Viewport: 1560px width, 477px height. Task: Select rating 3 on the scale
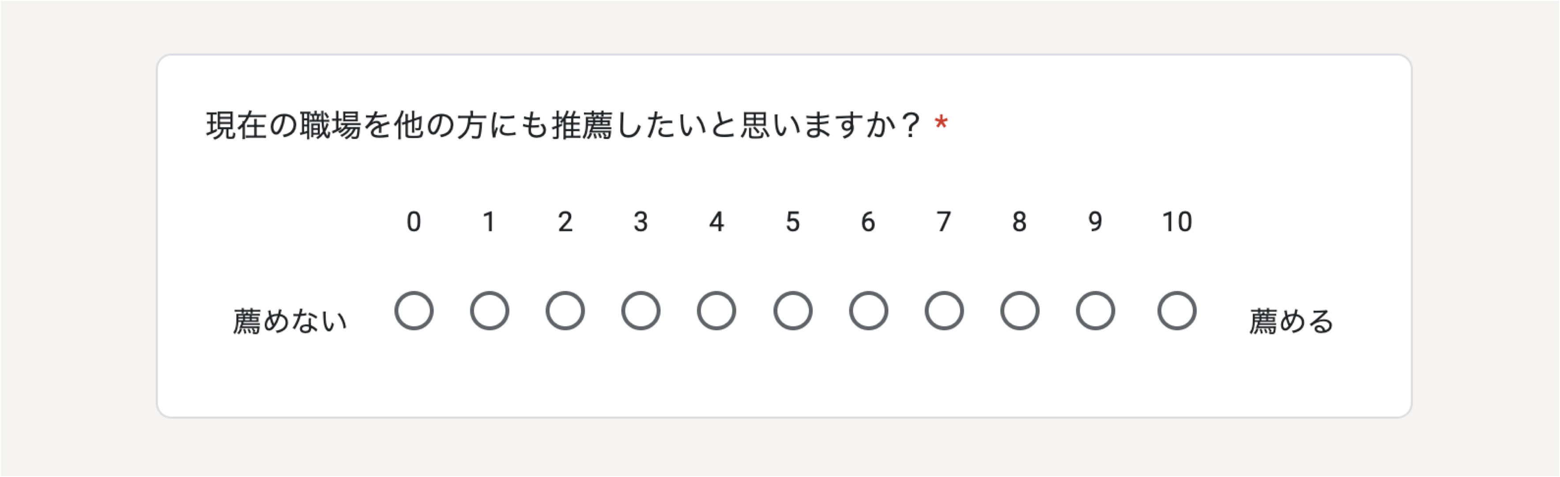(x=641, y=311)
